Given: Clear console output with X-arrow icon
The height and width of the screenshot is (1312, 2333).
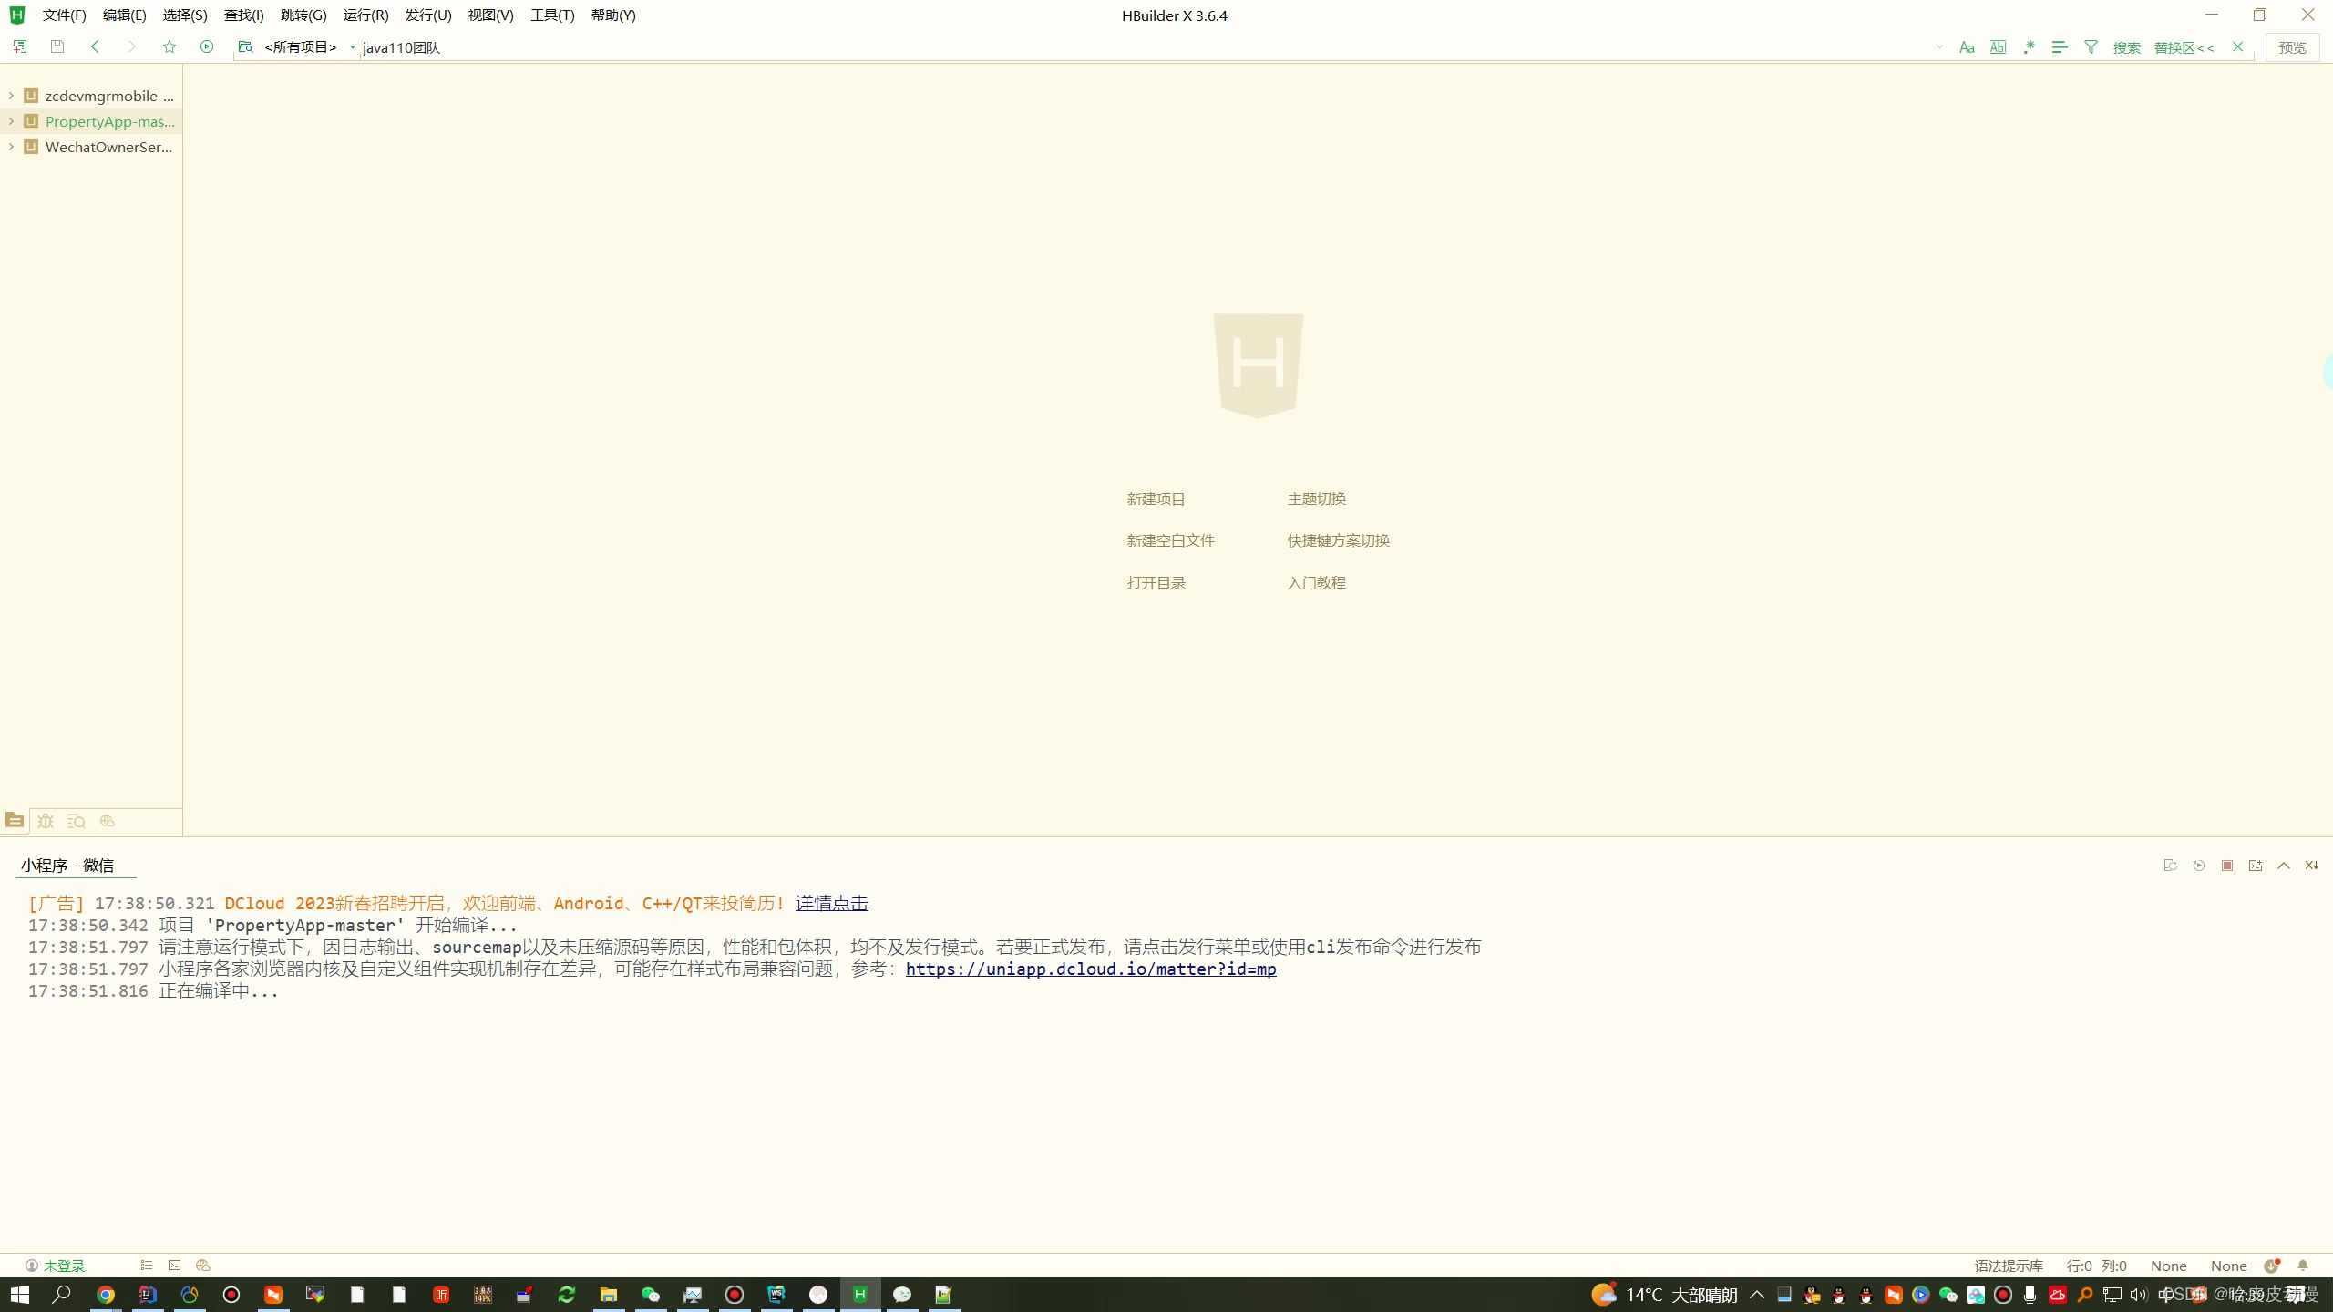Looking at the screenshot, I should (x=2311, y=866).
